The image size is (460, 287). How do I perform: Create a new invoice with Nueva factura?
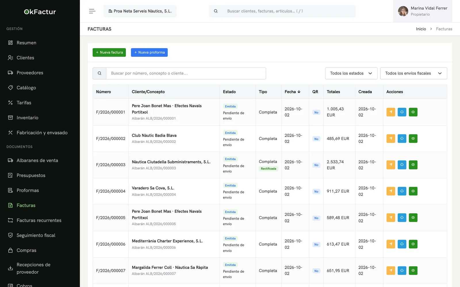click(109, 53)
